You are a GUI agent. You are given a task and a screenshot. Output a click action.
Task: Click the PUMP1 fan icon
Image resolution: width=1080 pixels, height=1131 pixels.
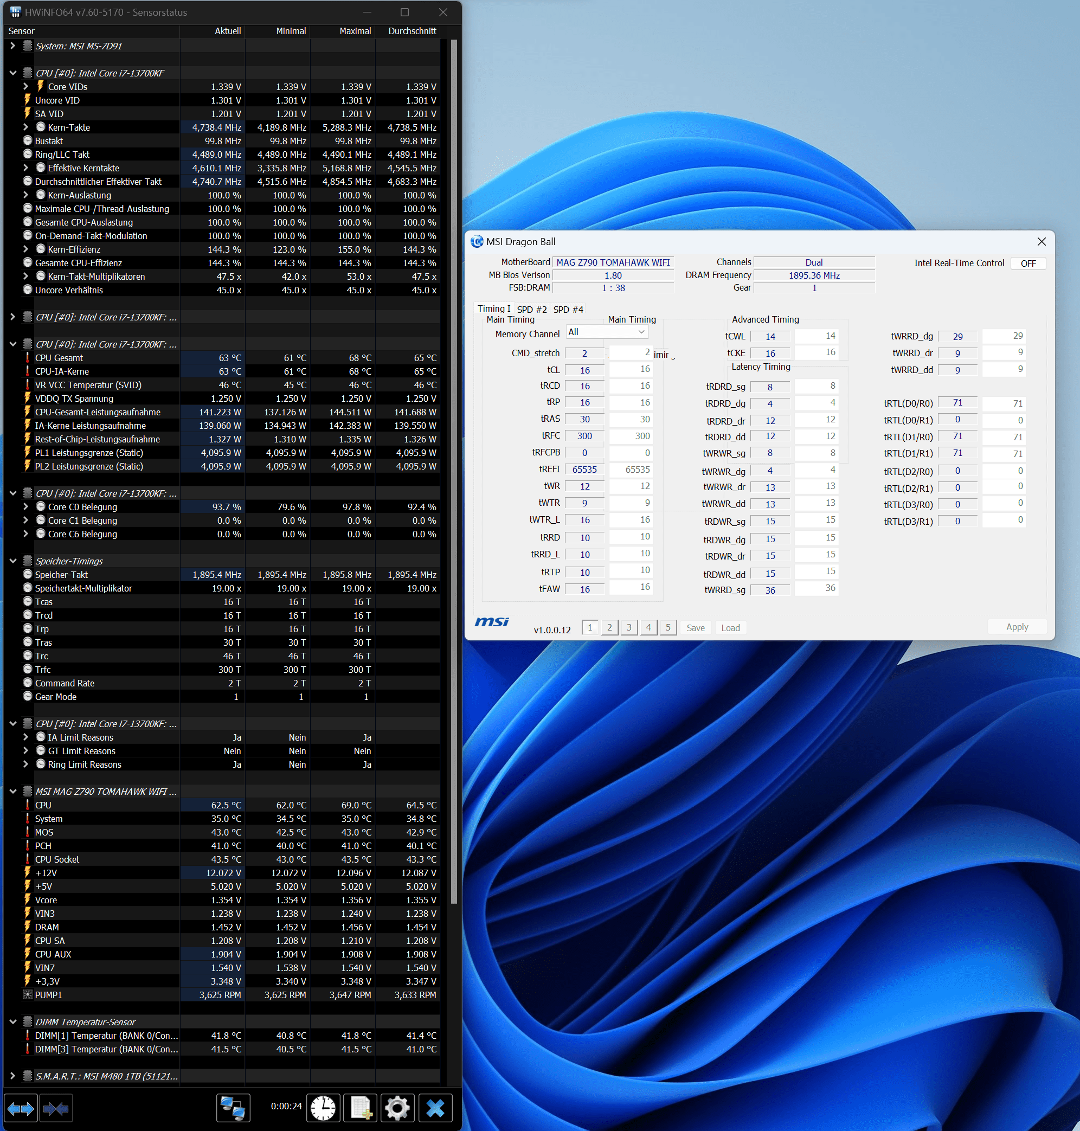point(27,994)
